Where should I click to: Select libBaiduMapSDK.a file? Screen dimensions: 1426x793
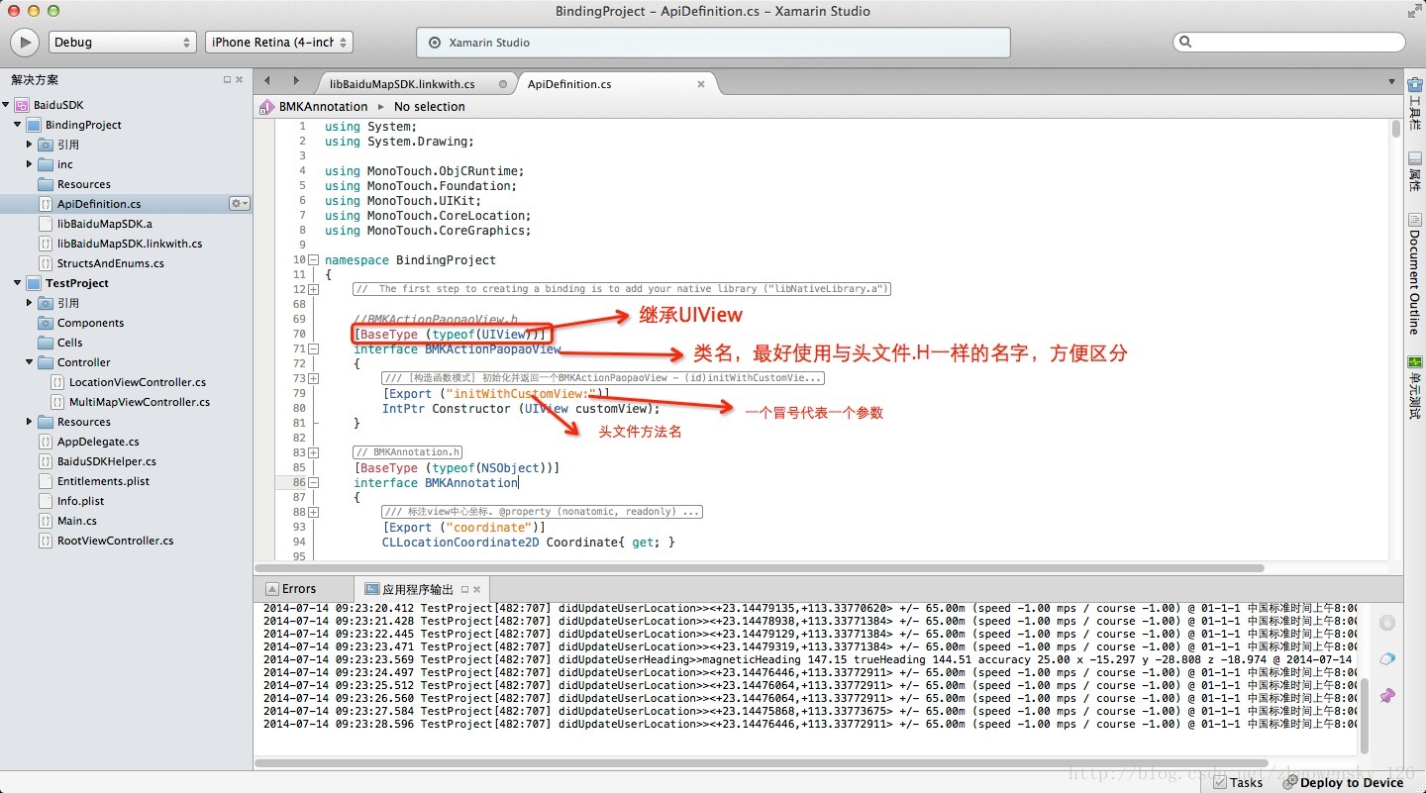(104, 224)
